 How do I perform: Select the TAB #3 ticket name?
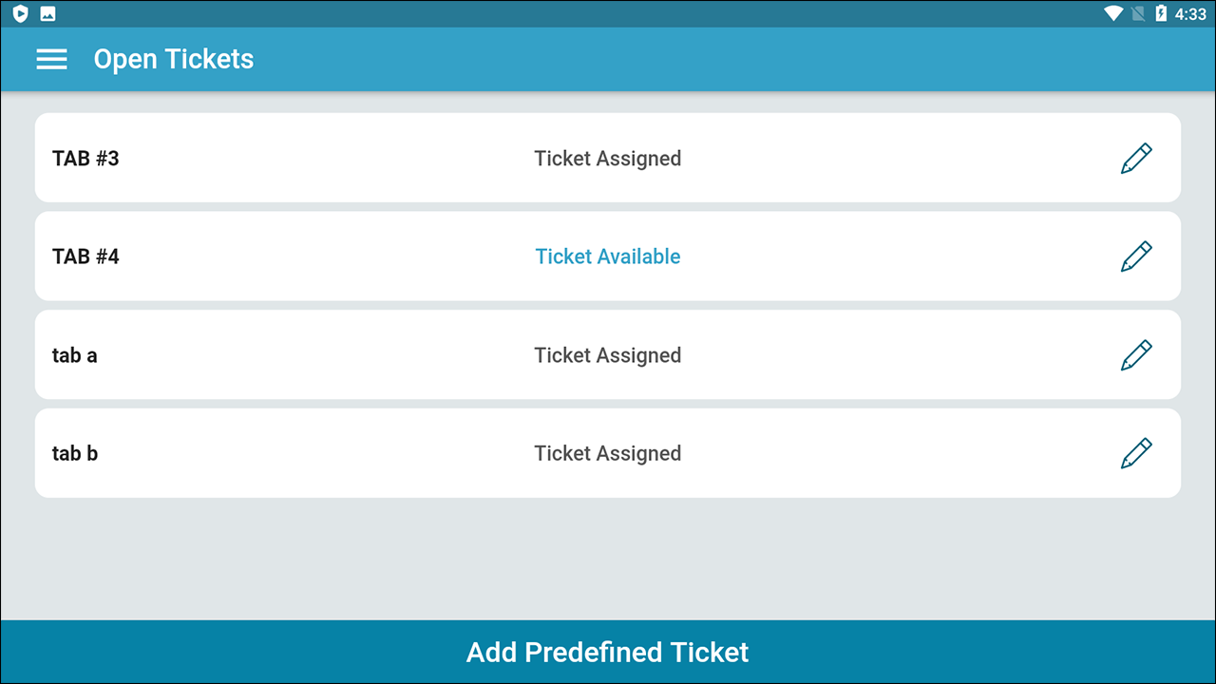(x=85, y=159)
